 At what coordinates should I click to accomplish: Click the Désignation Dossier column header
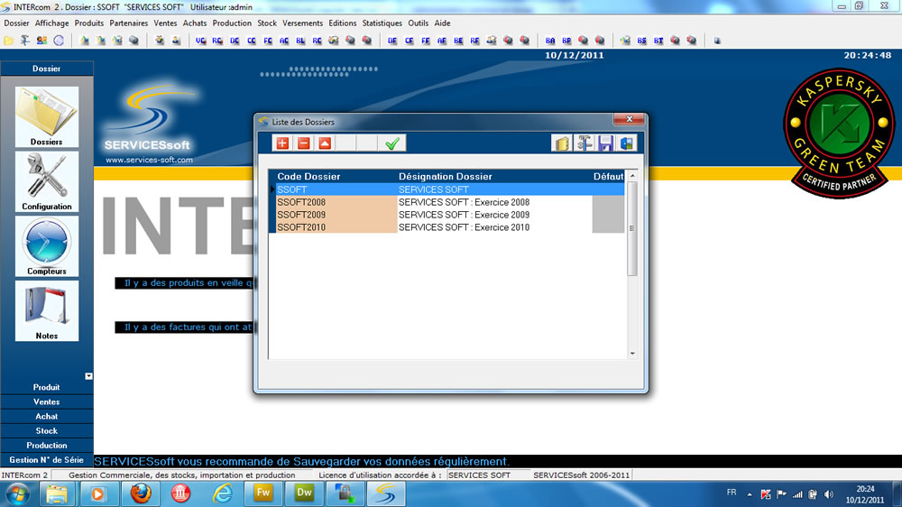point(446,176)
